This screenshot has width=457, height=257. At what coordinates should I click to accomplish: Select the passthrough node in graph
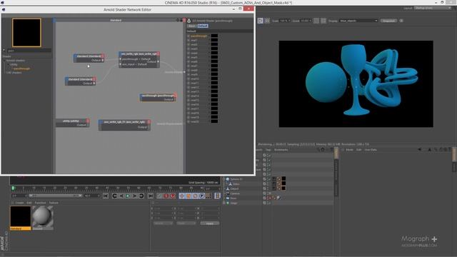pyautogui.click(x=158, y=97)
